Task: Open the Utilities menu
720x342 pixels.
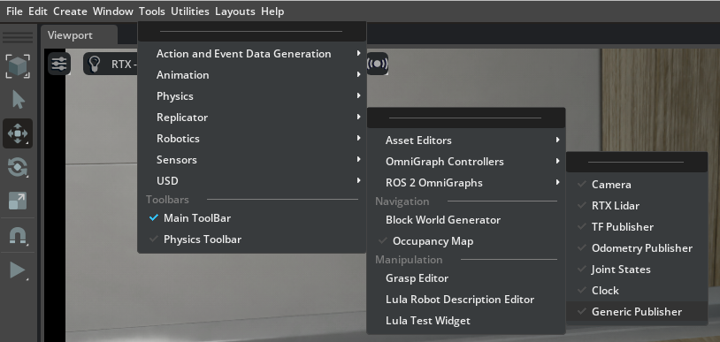Action: 190,11
